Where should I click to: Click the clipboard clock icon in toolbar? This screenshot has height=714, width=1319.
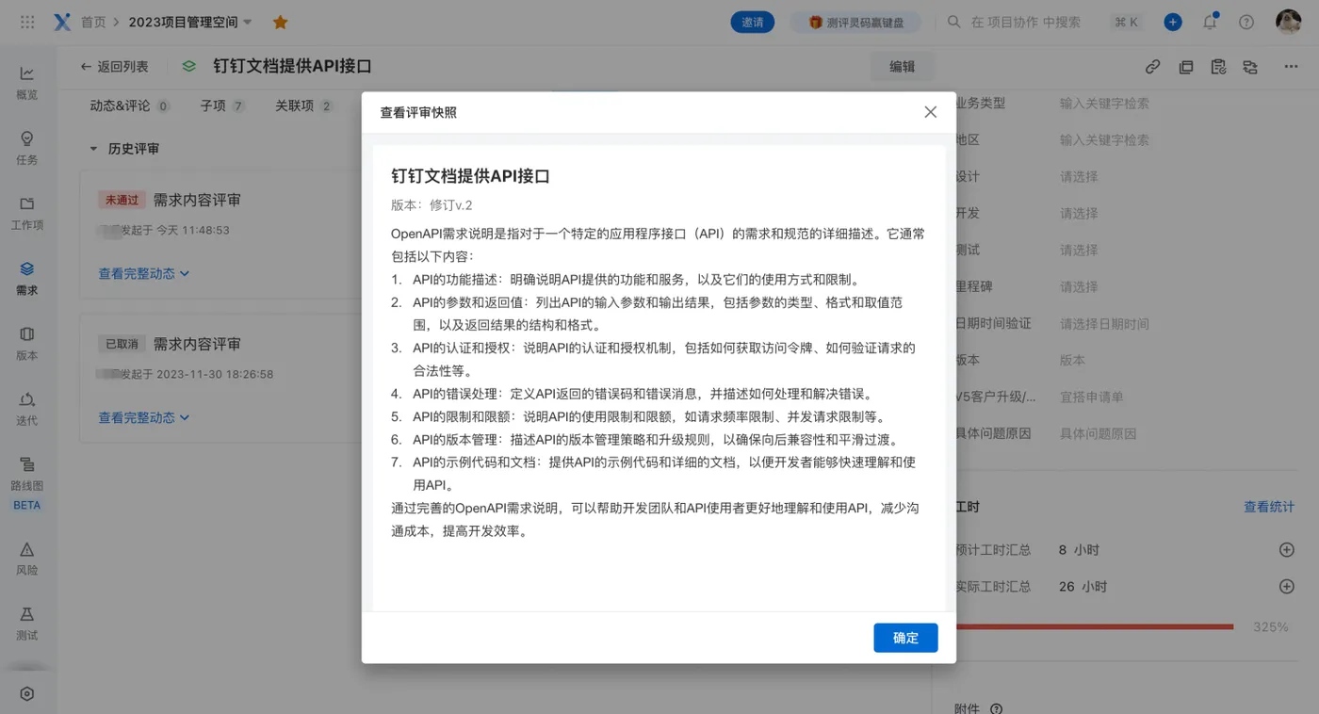(1218, 67)
